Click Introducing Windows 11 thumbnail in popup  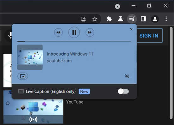point(30,57)
